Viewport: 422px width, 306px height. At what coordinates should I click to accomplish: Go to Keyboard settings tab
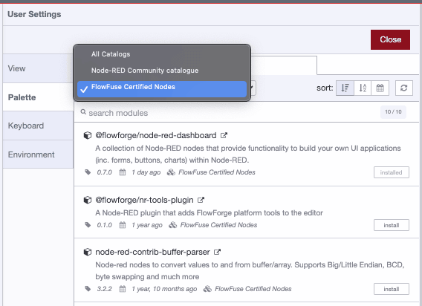coord(38,126)
